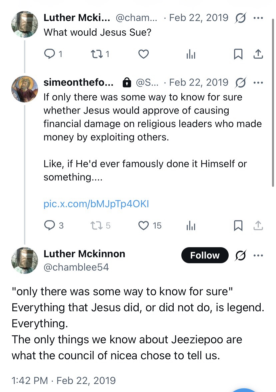Click the Grok icon on the top tweet
Image resolution: width=276 pixels, height=392 pixels.
click(240, 17)
